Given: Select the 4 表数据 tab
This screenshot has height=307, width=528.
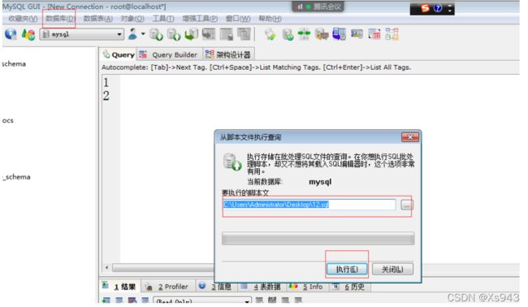Looking at the screenshot, I should (262, 287).
